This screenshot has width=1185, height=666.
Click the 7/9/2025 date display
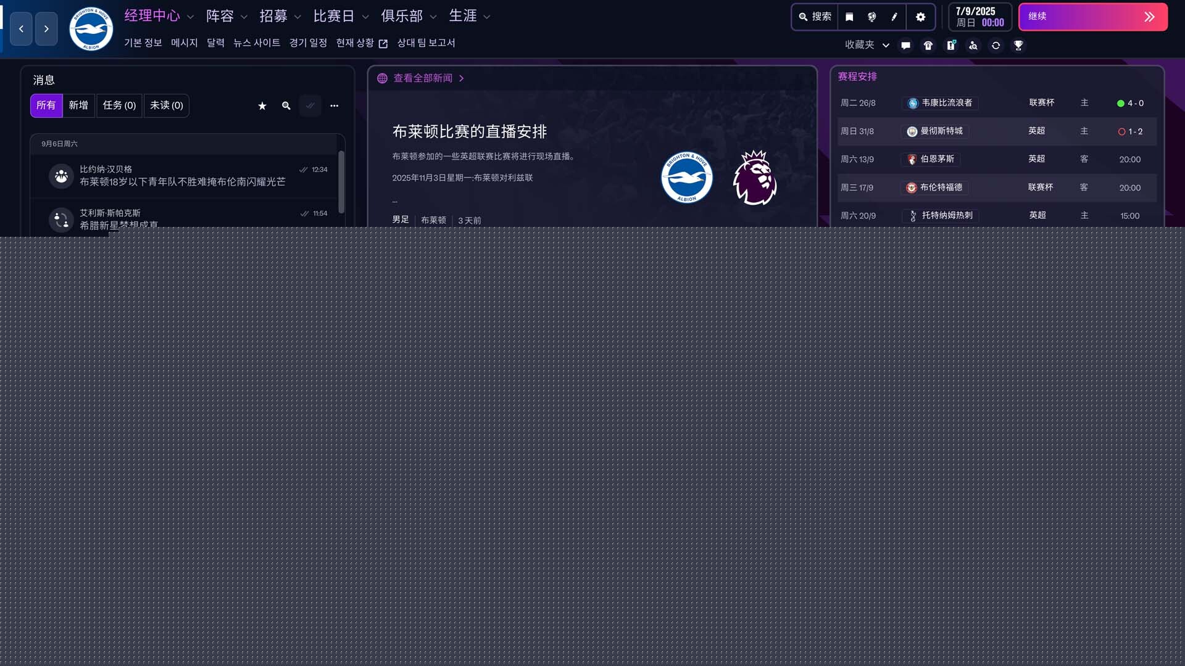(980, 17)
